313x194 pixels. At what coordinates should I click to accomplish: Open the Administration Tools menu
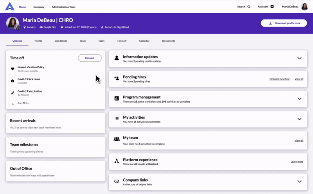coord(63,7)
